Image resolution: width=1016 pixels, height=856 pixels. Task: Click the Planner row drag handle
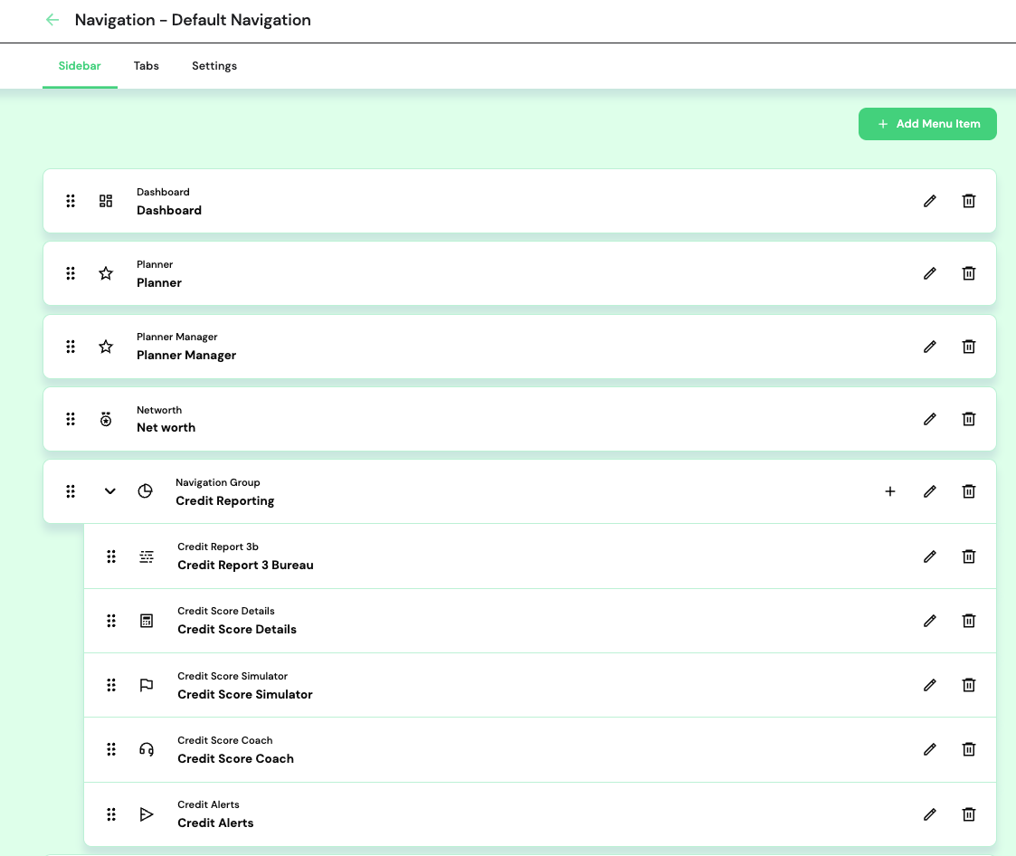[x=71, y=273]
